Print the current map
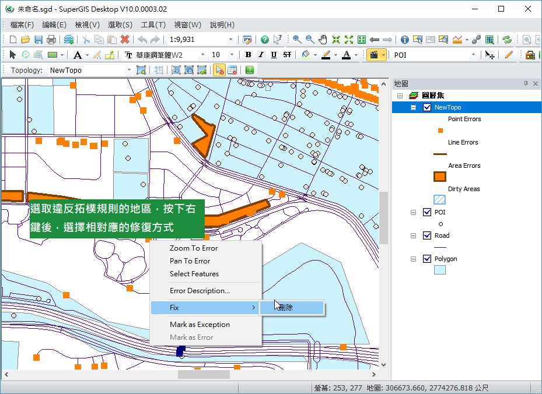The height and width of the screenshot is (394, 542). pyautogui.click(x=51, y=40)
